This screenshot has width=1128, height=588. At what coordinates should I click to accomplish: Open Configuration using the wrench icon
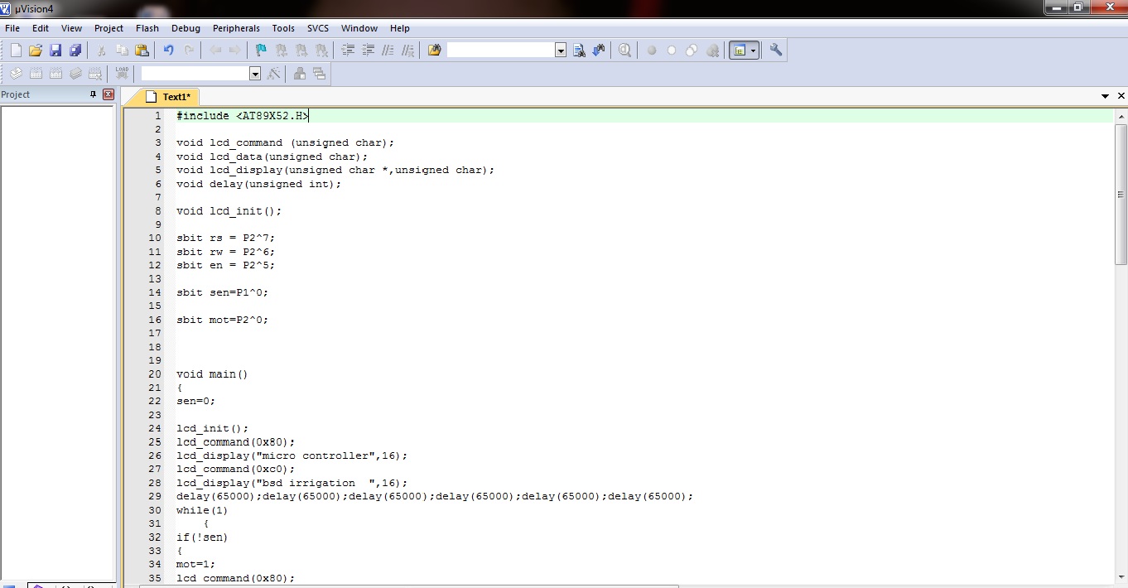(776, 51)
